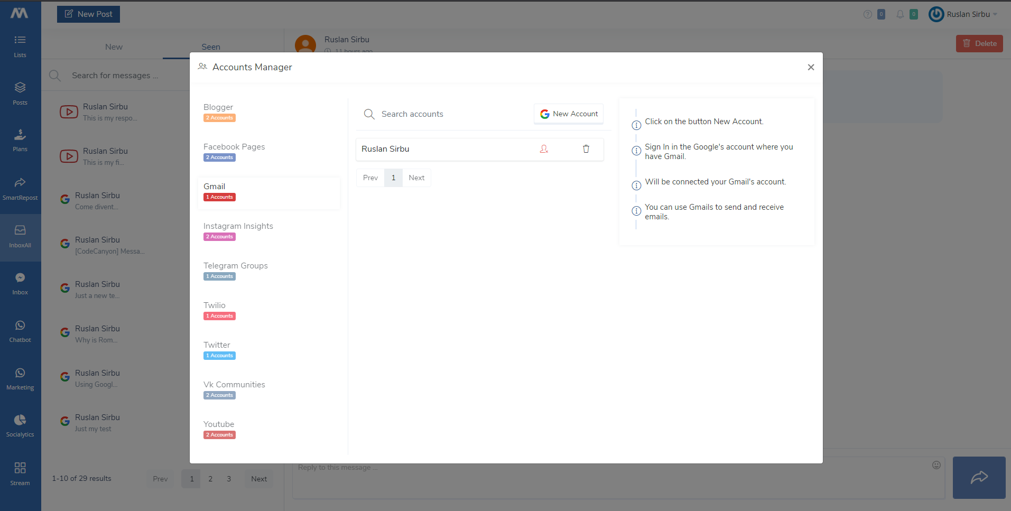This screenshot has height=511, width=1011.
Task: Click Next in accounts pagination
Action: [x=416, y=178]
